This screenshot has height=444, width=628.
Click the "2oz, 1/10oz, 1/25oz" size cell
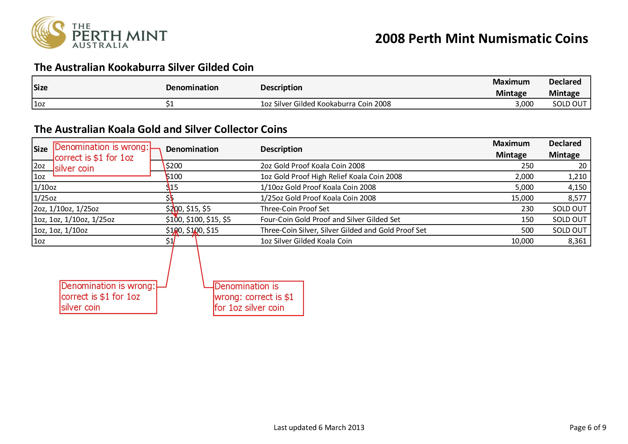[x=66, y=209]
